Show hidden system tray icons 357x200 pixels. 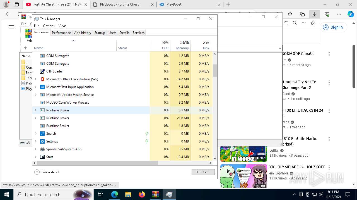pos(294,194)
